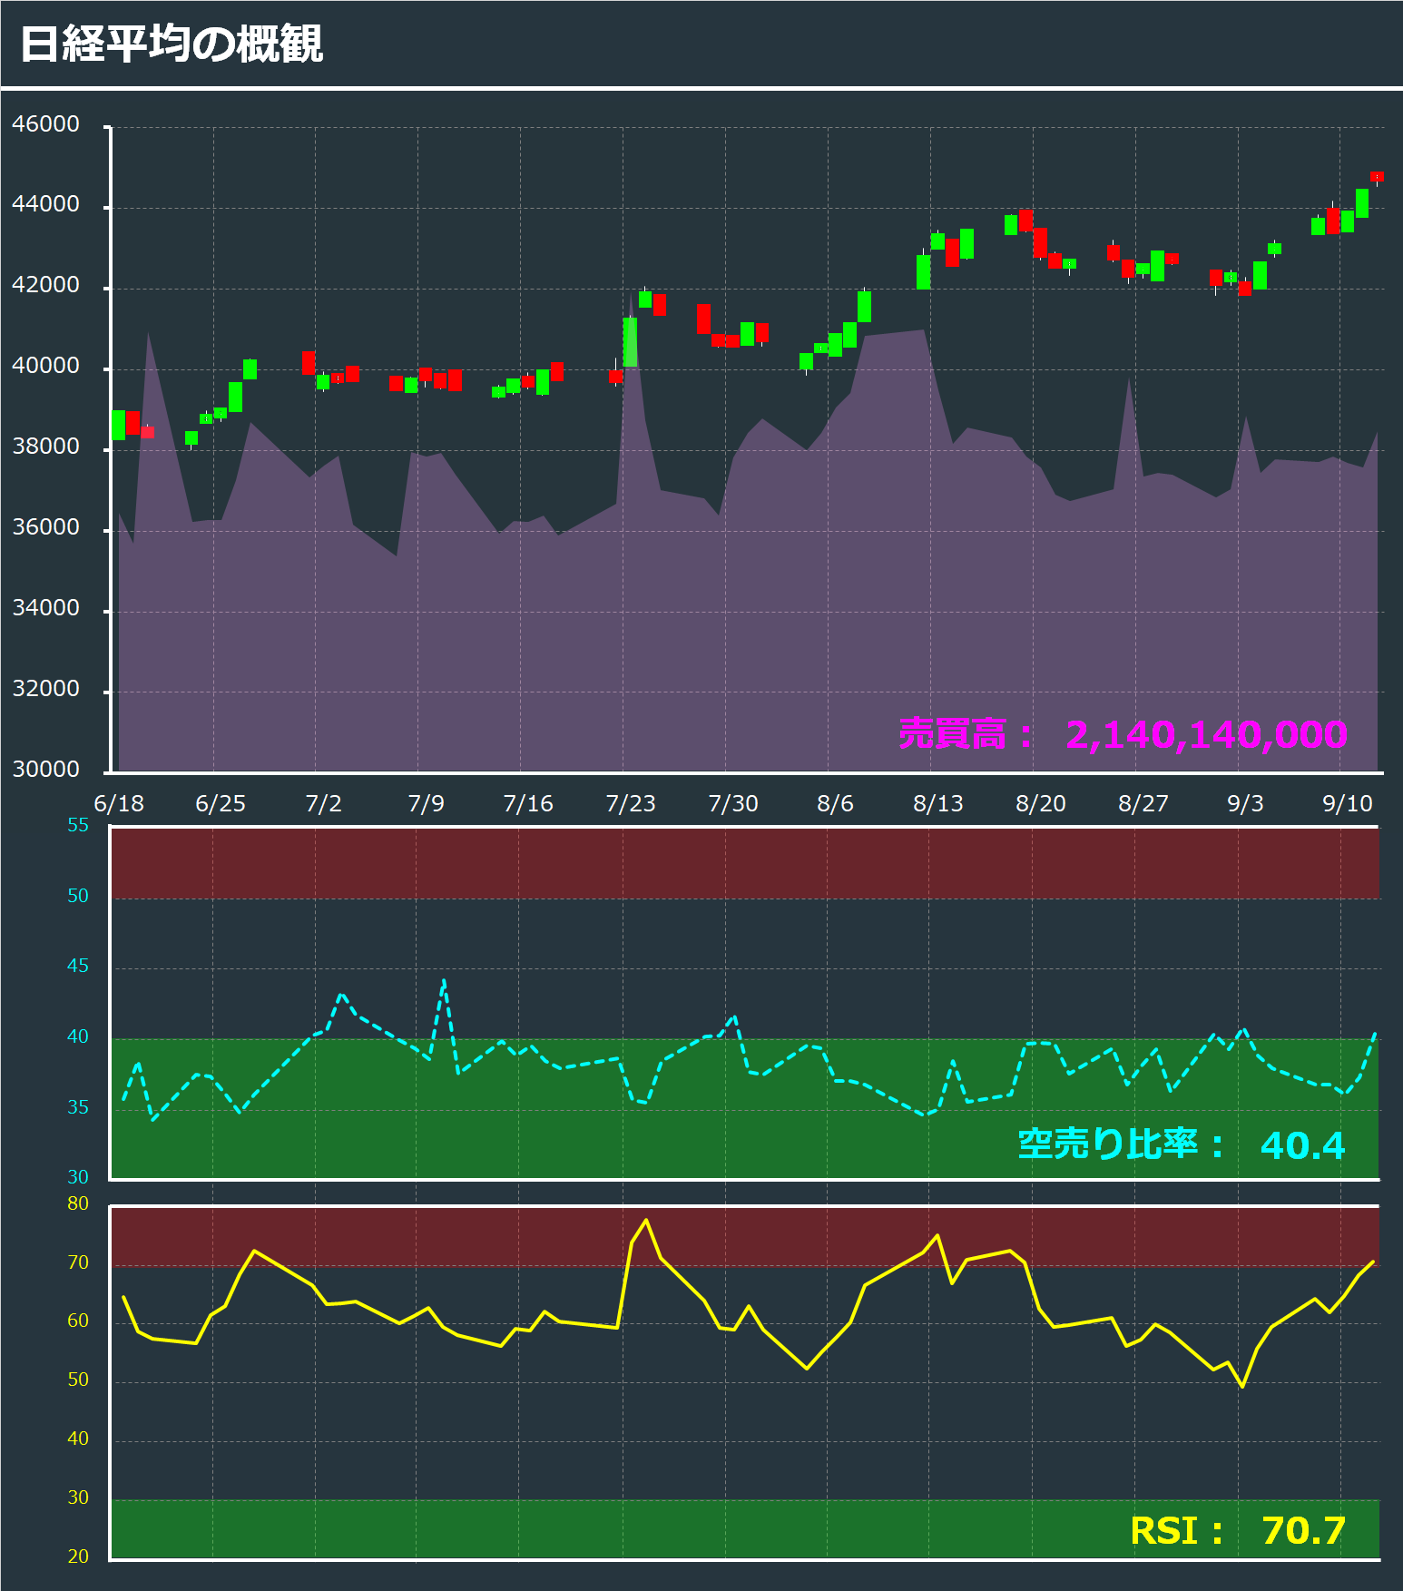The image size is (1403, 1591).
Task: Select the short-selling ratio value 40.4
Action: [x=1302, y=1146]
